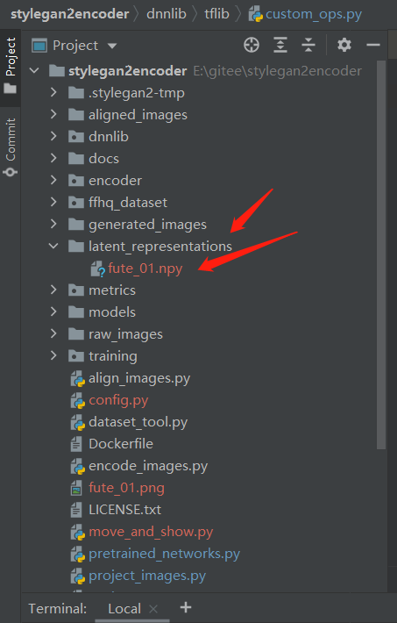Expand the generated_images folder
Screen dimensions: 397x623
pyautogui.click(x=53, y=224)
